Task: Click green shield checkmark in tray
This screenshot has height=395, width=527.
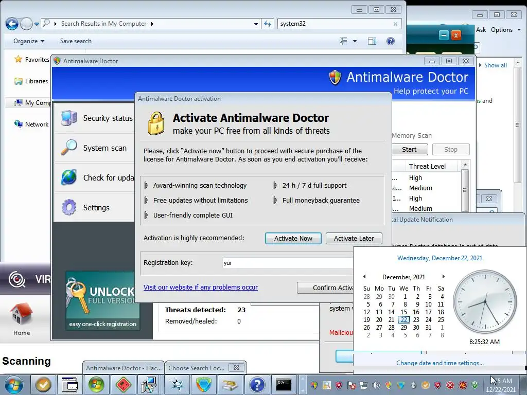Action: coord(475,385)
